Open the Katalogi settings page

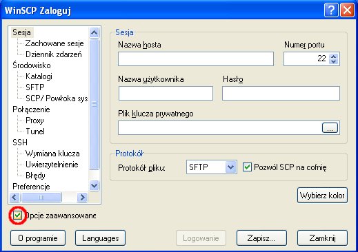[39, 76]
